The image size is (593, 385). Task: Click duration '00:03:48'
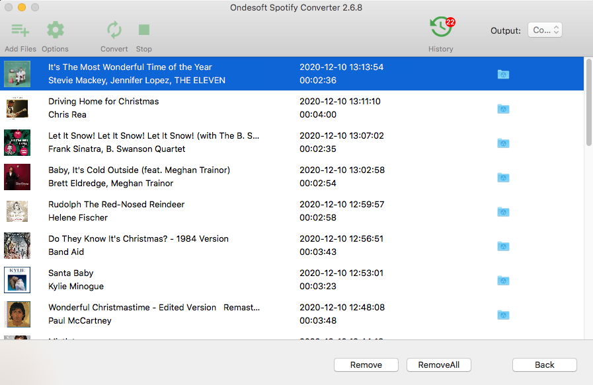click(318, 321)
